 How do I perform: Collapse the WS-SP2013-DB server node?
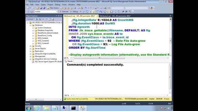(x=28, y=23)
